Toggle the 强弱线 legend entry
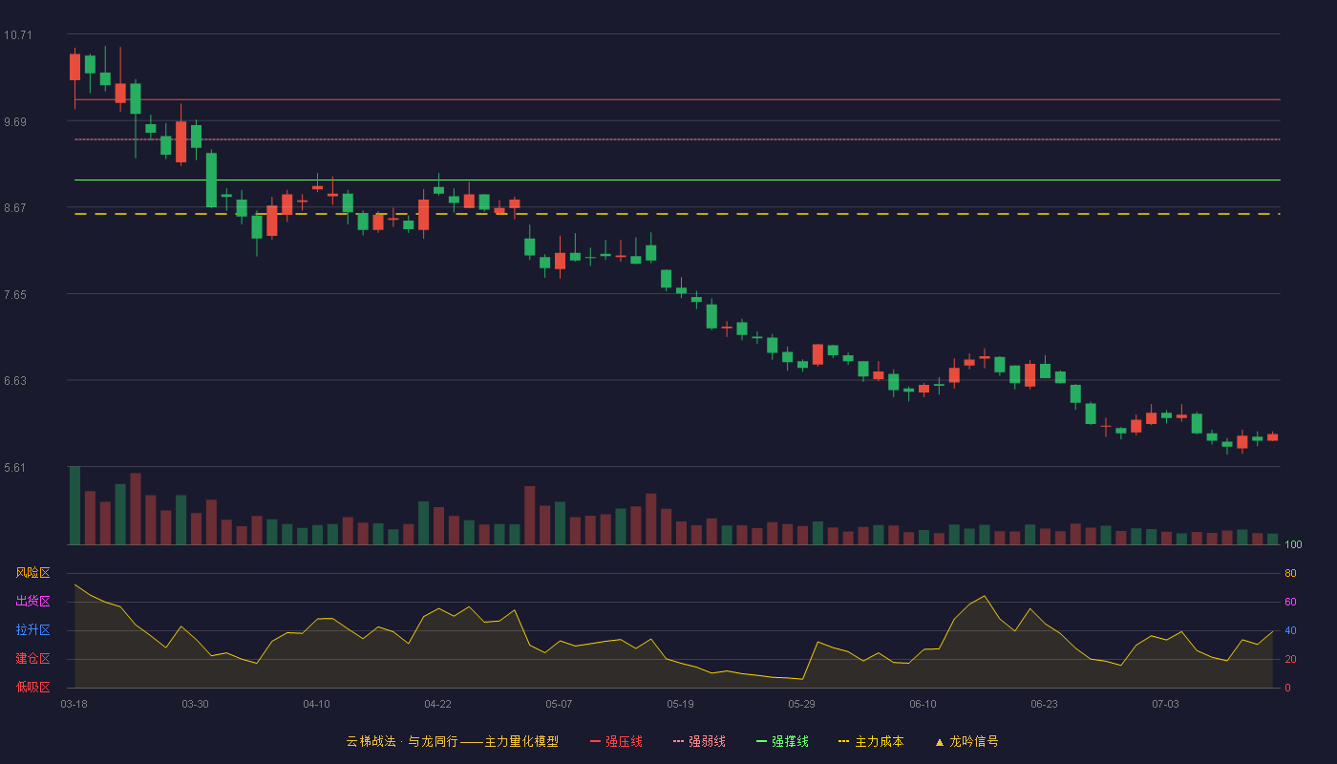This screenshot has width=1337, height=764. [x=699, y=741]
